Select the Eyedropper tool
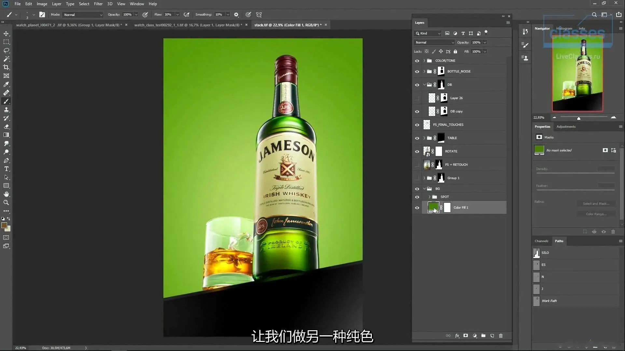The image size is (625, 351). point(6,84)
